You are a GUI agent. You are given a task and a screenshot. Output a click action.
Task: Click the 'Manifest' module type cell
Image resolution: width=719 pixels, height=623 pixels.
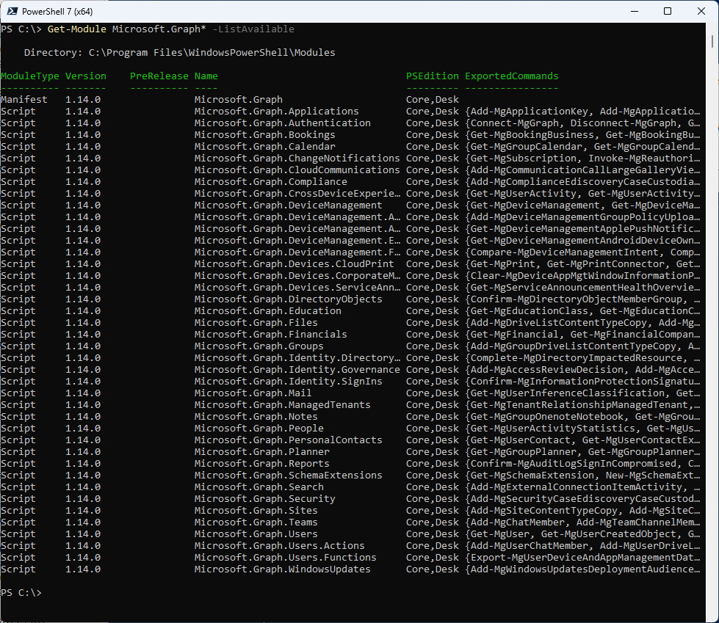(x=24, y=99)
